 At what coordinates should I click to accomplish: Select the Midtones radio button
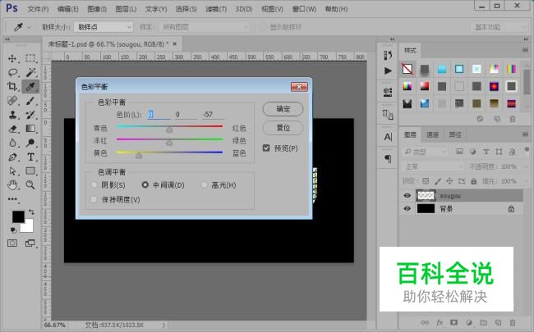[145, 184]
